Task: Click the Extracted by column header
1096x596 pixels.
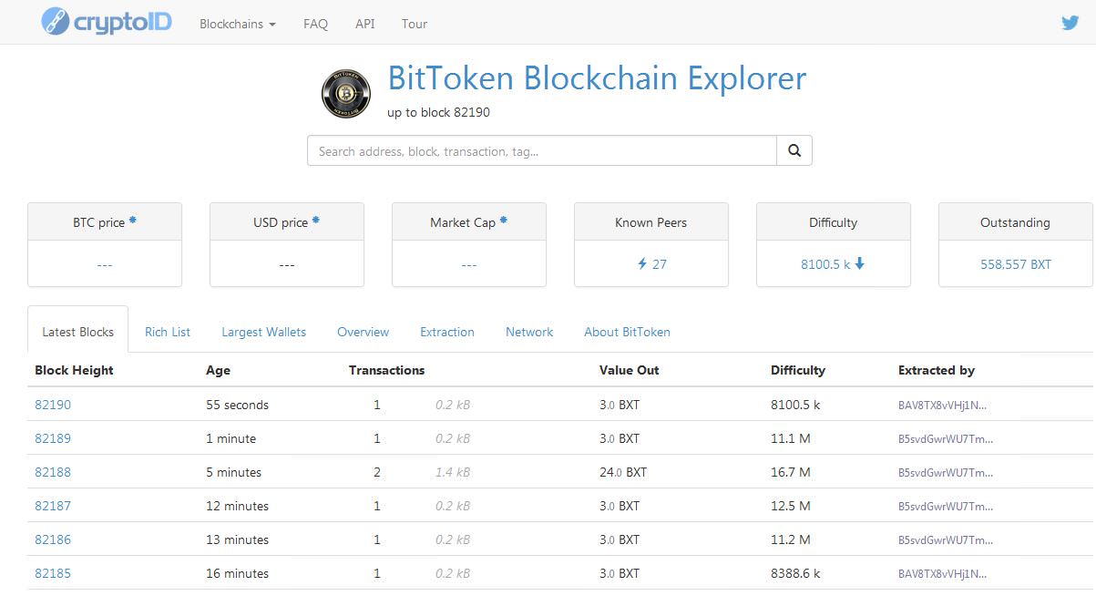Action: tap(937, 370)
